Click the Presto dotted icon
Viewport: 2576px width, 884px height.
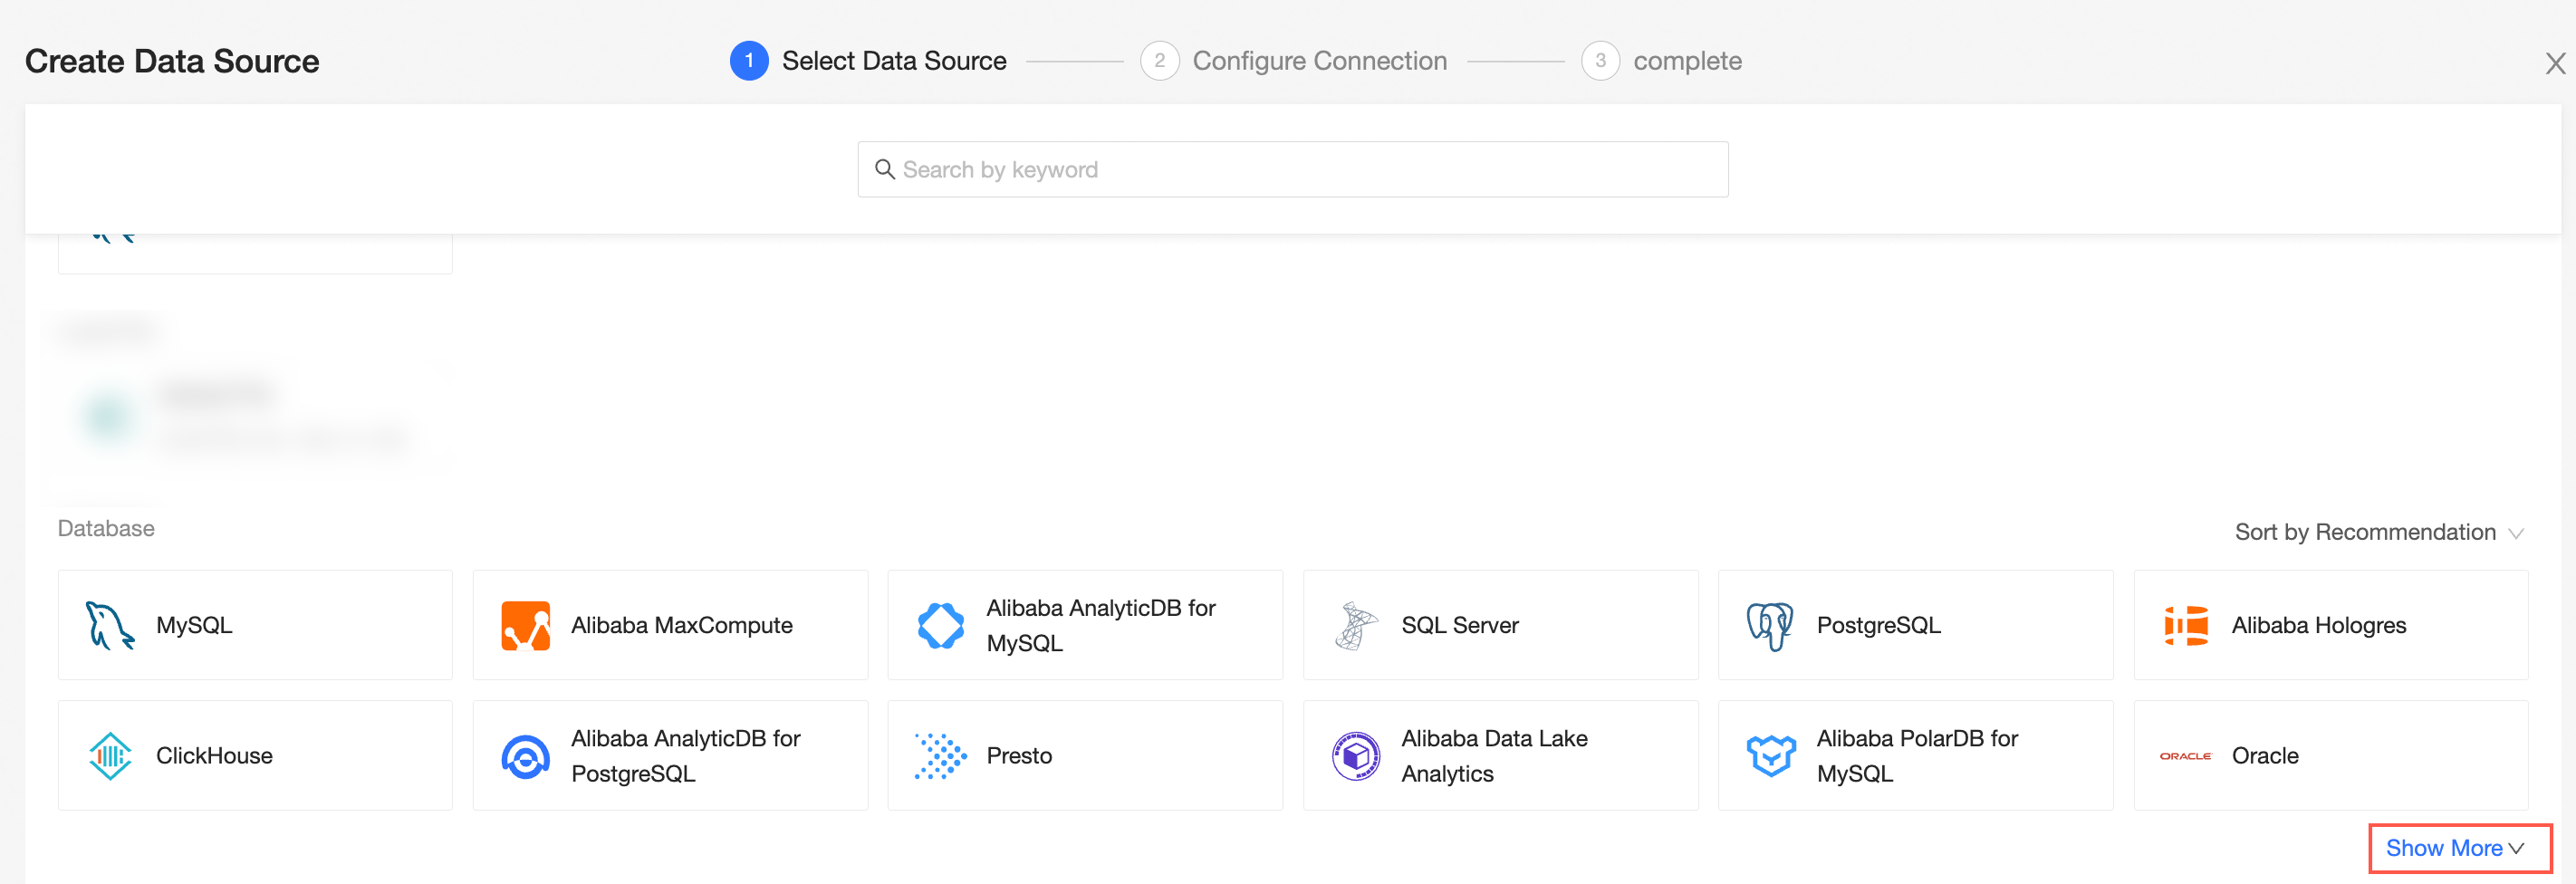pyautogui.click(x=941, y=756)
